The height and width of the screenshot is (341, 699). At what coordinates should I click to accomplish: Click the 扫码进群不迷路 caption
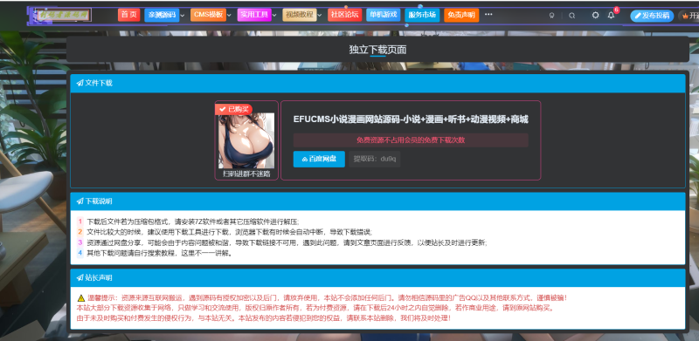[x=246, y=174]
